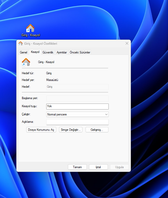This screenshot has height=198, width=168.
Task: Click the Hedef: label
Action: [26, 87]
